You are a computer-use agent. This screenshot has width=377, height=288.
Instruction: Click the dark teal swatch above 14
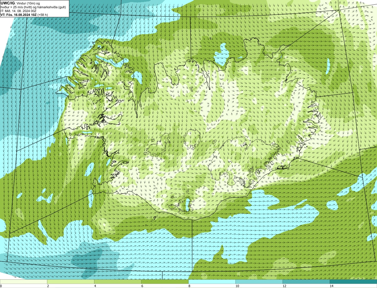[x=353, y=282]
